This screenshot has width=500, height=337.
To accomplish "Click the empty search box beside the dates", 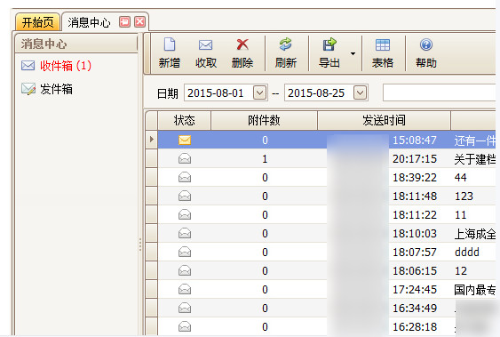I will click(x=440, y=92).
